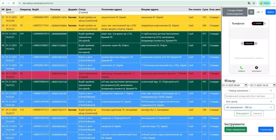Open the Кол-центр dropdown

pyautogui.click(x=249, y=101)
